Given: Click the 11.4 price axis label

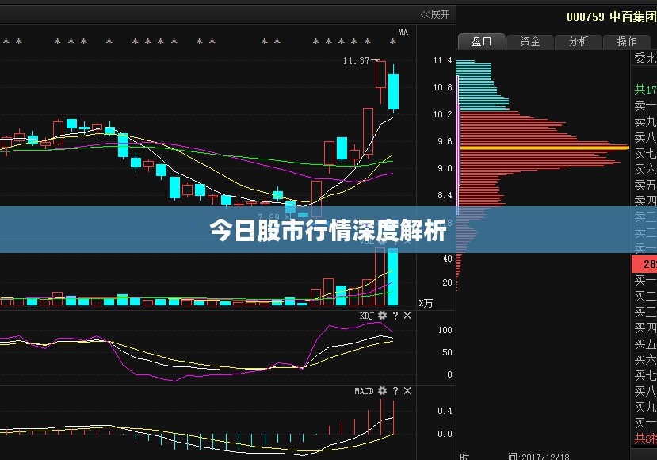Looking at the screenshot, I should 443,61.
